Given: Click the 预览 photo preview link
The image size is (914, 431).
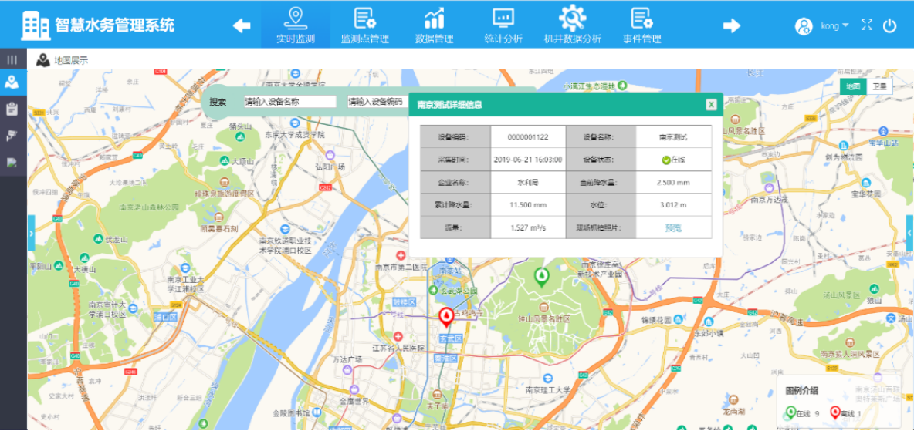Looking at the screenshot, I should [673, 227].
